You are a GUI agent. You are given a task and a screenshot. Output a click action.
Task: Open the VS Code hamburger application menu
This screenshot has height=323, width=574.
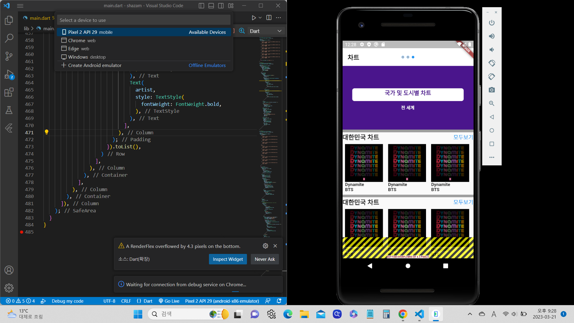(20, 6)
